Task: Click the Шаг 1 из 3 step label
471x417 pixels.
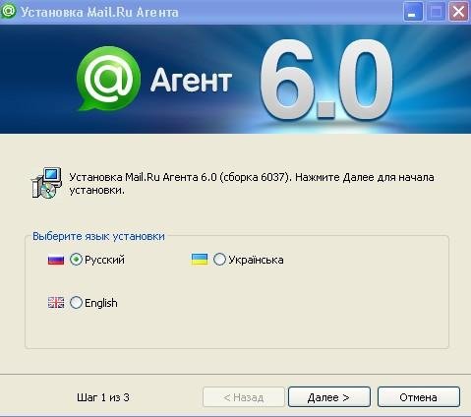Action: tap(103, 397)
